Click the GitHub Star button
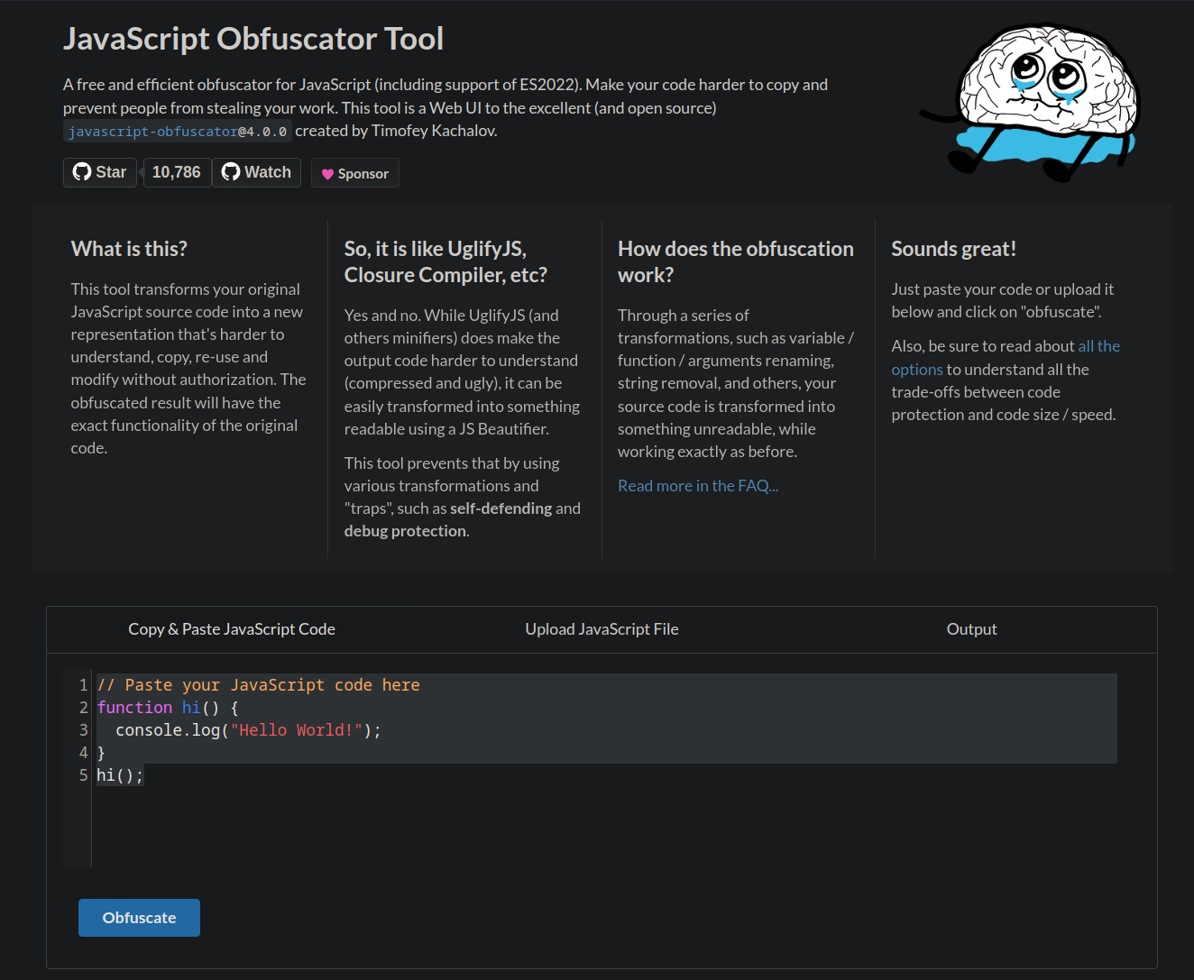This screenshot has height=980, width=1194. tap(100, 172)
